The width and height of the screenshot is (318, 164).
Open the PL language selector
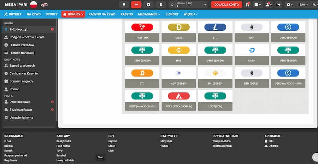coord(315,5)
